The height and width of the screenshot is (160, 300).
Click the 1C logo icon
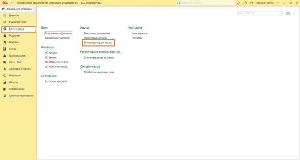coord(5,3)
